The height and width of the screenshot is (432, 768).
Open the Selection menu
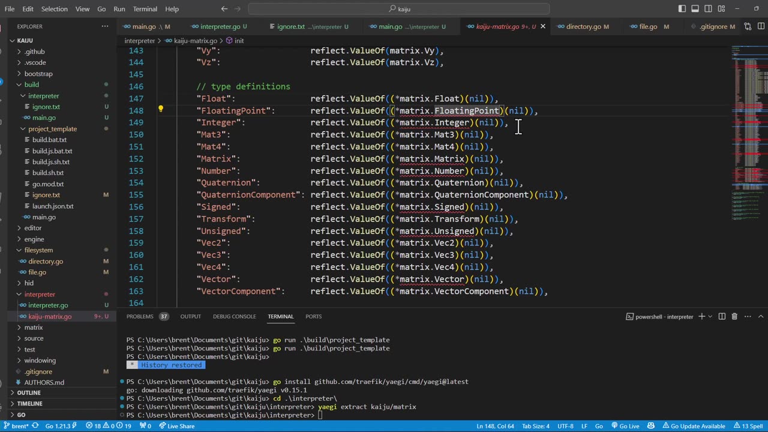click(x=54, y=9)
